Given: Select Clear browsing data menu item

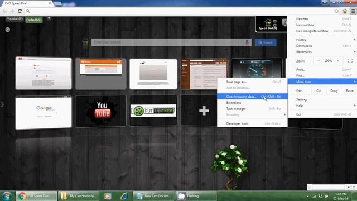Looking at the screenshot, I should tap(252, 97).
